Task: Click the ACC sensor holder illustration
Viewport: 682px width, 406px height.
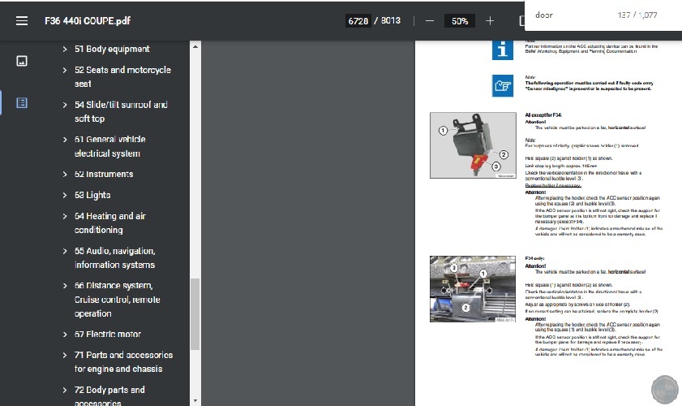Action: point(473,145)
